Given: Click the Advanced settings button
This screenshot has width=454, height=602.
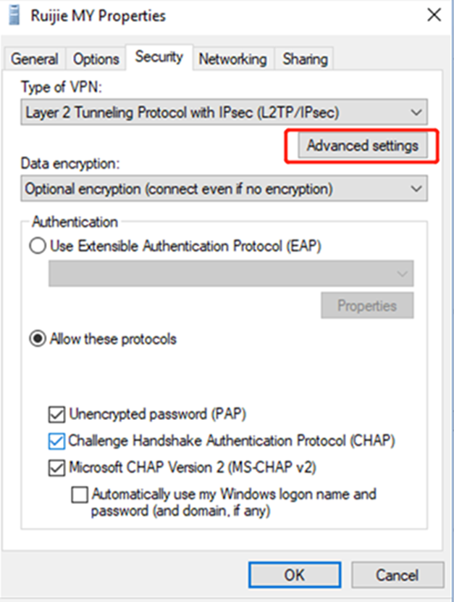Looking at the screenshot, I should 362,146.
